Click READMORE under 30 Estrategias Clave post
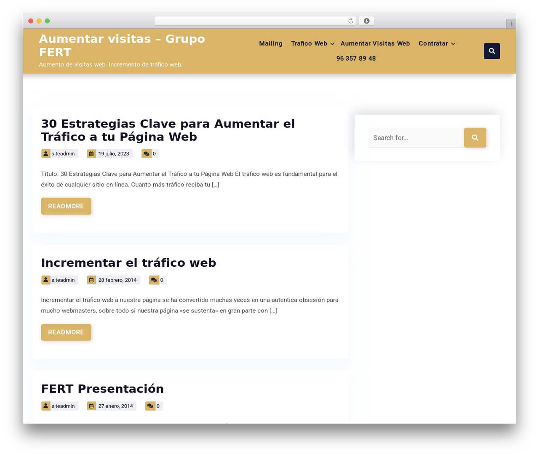Screen dimensions: 539x456 tap(66, 206)
